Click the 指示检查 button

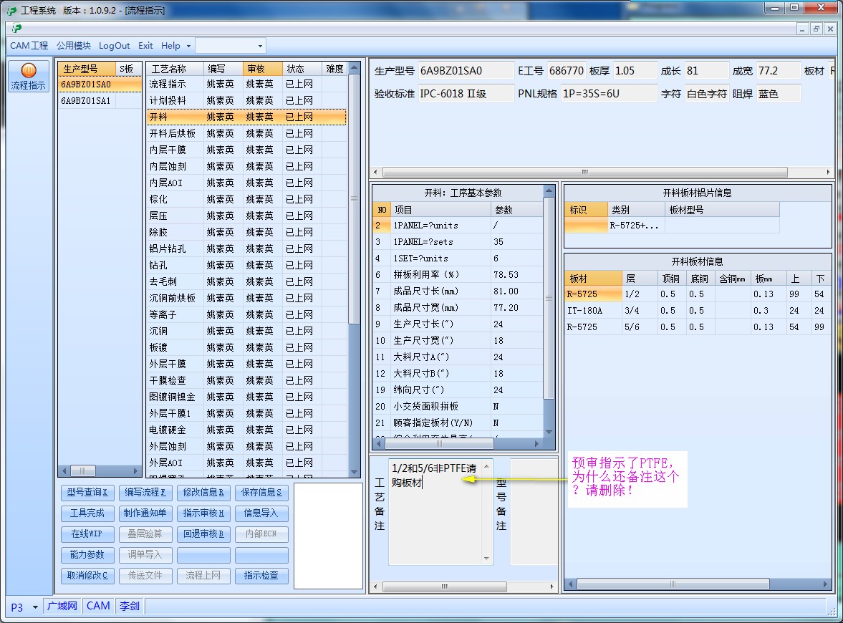261,576
